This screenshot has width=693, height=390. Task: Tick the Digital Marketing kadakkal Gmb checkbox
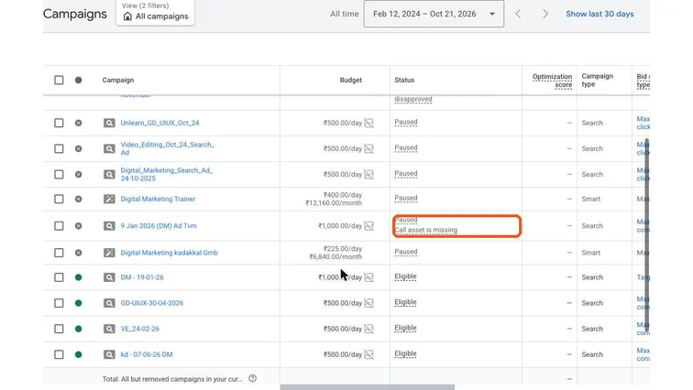[x=59, y=253]
